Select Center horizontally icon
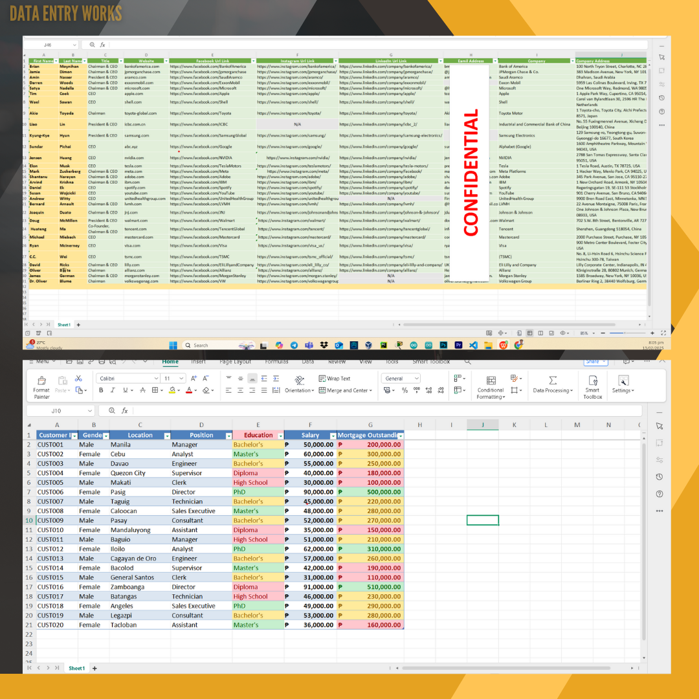699x699 pixels. click(x=240, y=390)
